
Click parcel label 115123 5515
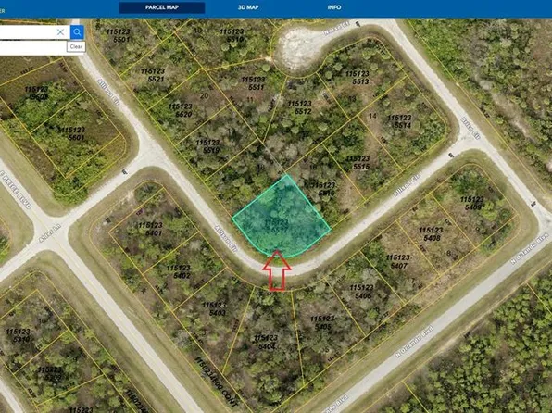[358, 162]
